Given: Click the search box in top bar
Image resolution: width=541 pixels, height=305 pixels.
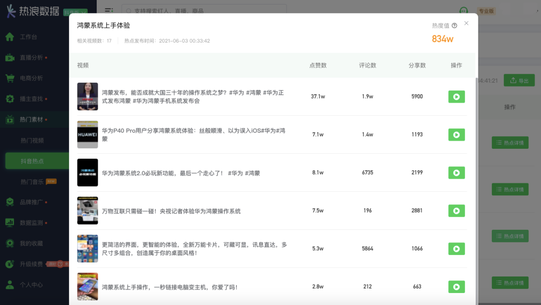Looking at the screenshot, I should click(204, 11).
